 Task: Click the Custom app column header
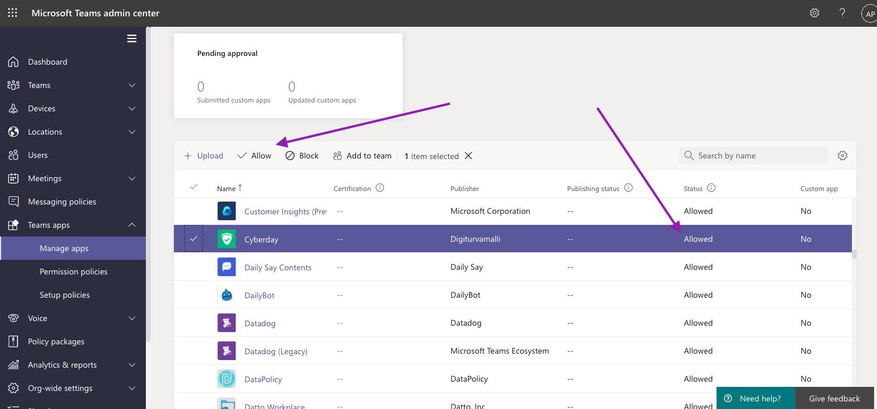(x=819, y=188)
